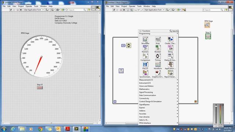Click the While Loop conditional stop terminal

pyautogui.click(x=196, y=102)
